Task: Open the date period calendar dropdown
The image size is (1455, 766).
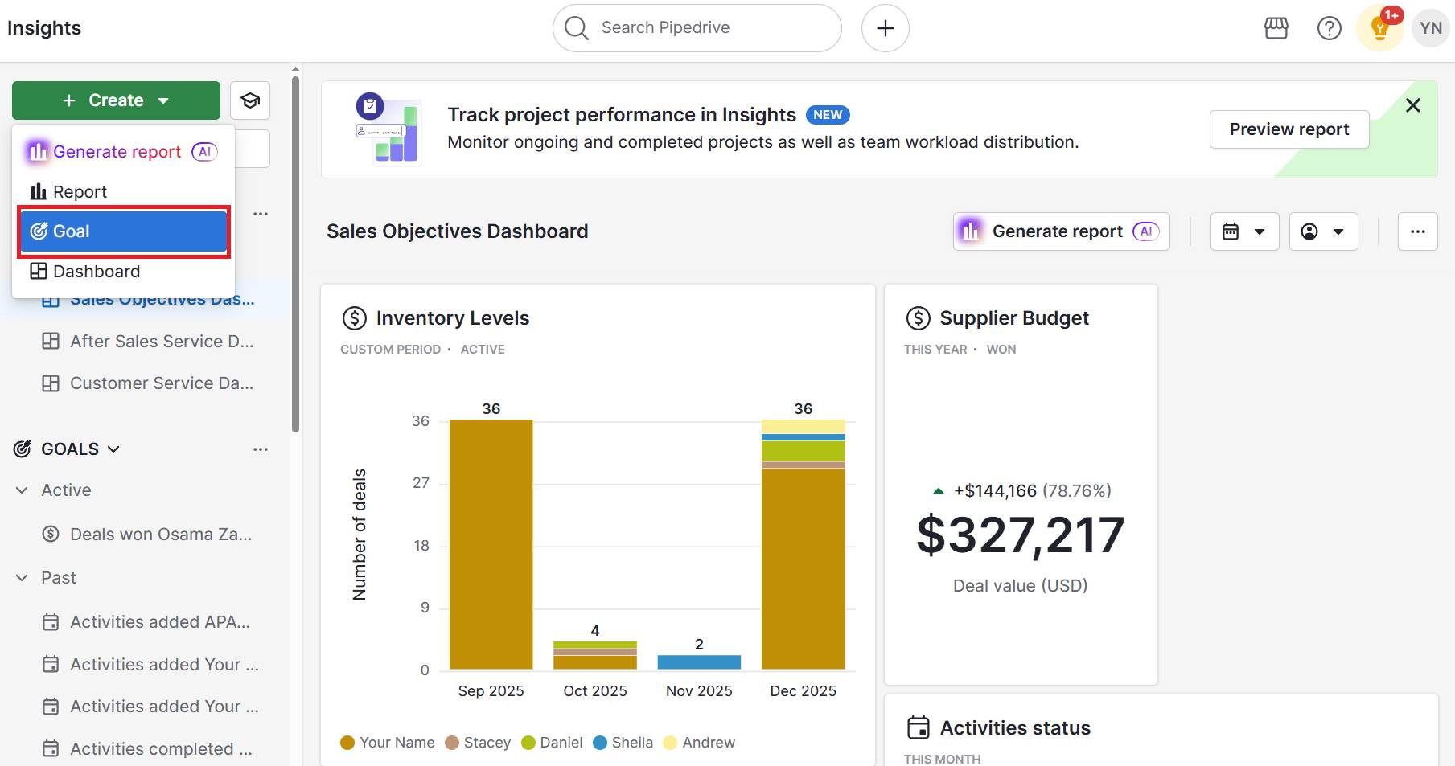Action: click(1244, 231)
